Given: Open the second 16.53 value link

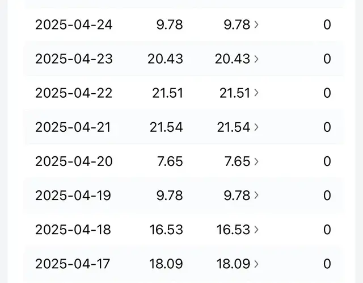Looking at the screenshot, I should click(x=233, y=230).
